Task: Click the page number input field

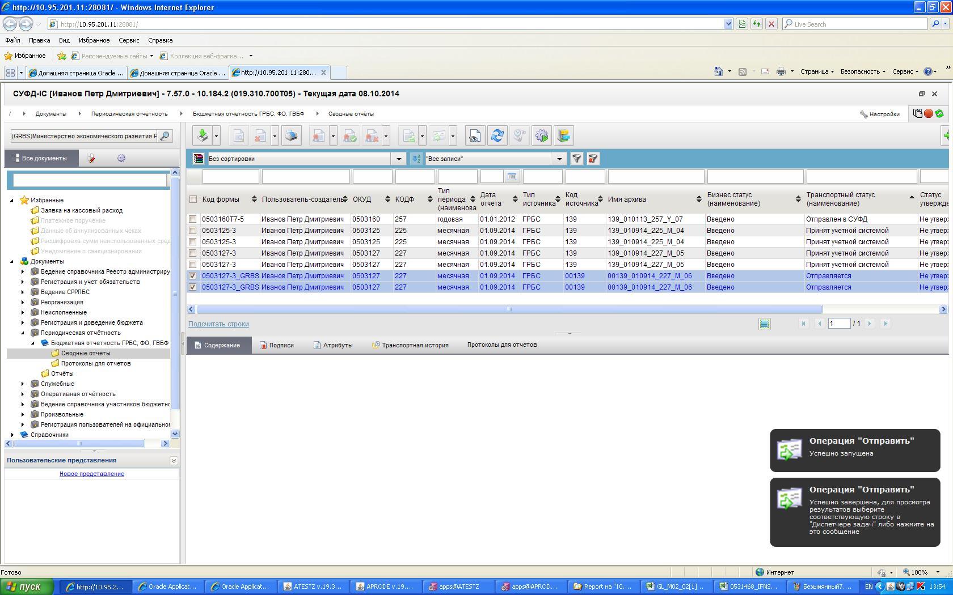Action: tap(838, 324)
